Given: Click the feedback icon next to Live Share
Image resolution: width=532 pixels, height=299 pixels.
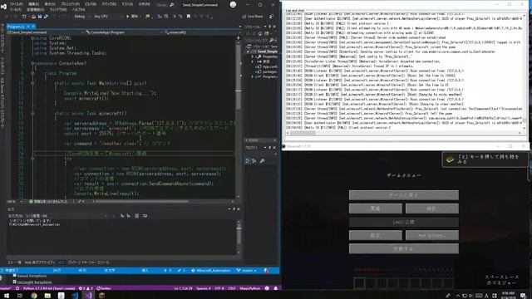Looking at the screenshot, I should pos(271,17).
